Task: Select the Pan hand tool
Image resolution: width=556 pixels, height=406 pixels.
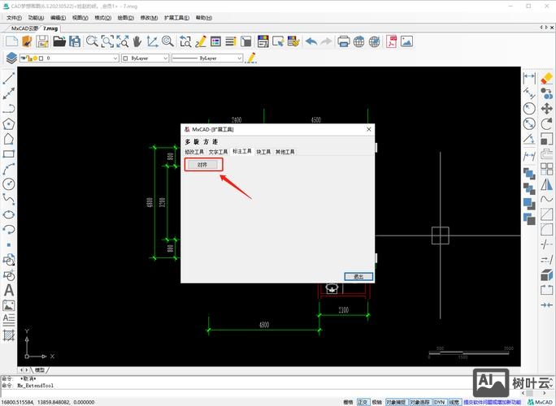Action: 137,41
